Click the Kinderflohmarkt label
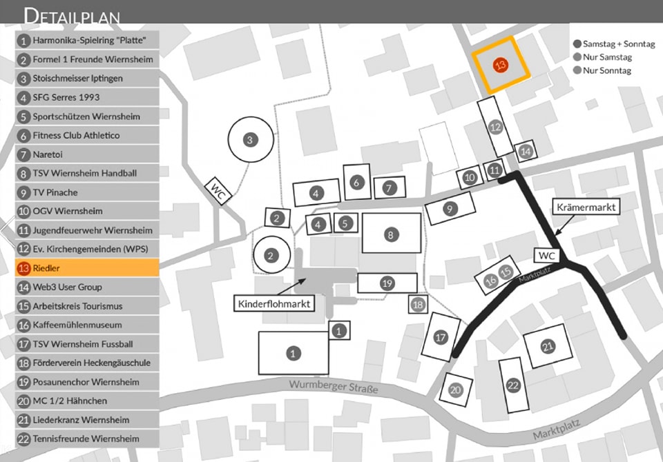The width and height of the screenshot is (663, 462). coord(274,303)
